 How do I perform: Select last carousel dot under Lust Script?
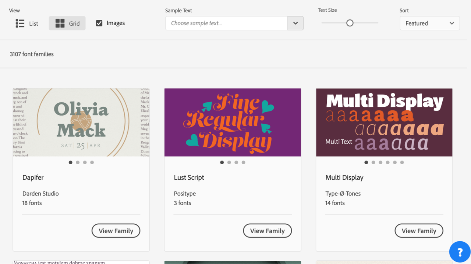243,162
